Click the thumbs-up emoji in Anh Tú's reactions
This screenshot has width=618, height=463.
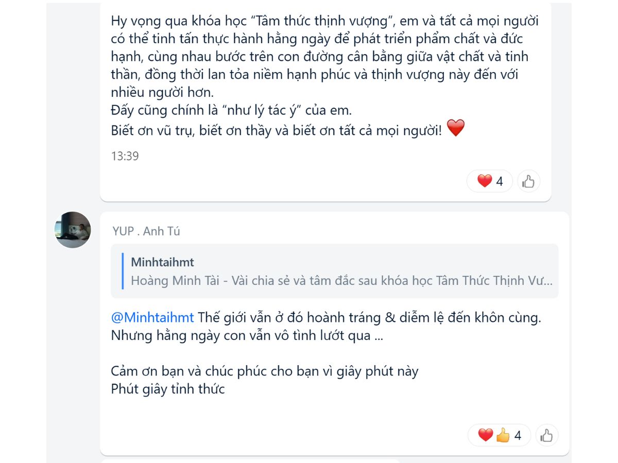pyautogui.click(x=503, y=435)
